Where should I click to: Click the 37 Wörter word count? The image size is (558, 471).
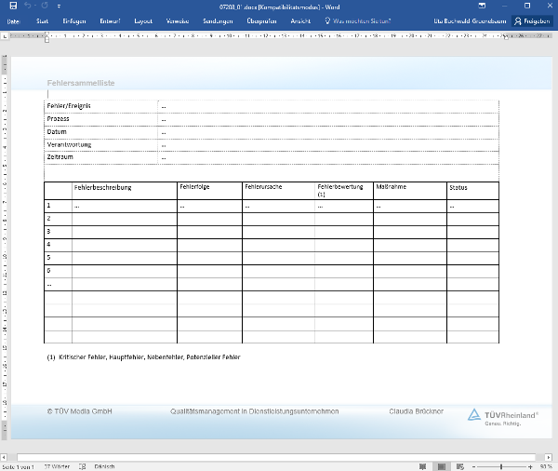[x=59, y=466]
